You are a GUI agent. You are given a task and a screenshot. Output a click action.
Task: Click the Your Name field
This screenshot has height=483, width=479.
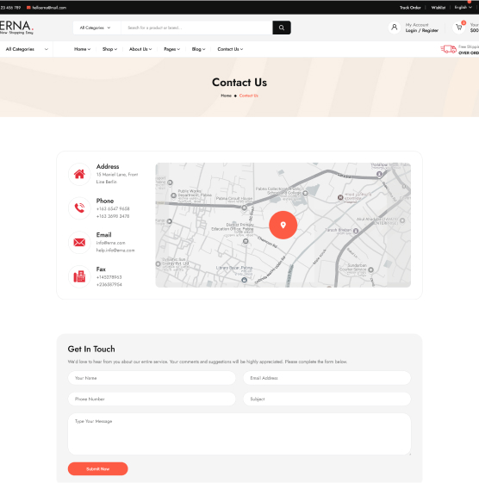click(x=152, y=378)
